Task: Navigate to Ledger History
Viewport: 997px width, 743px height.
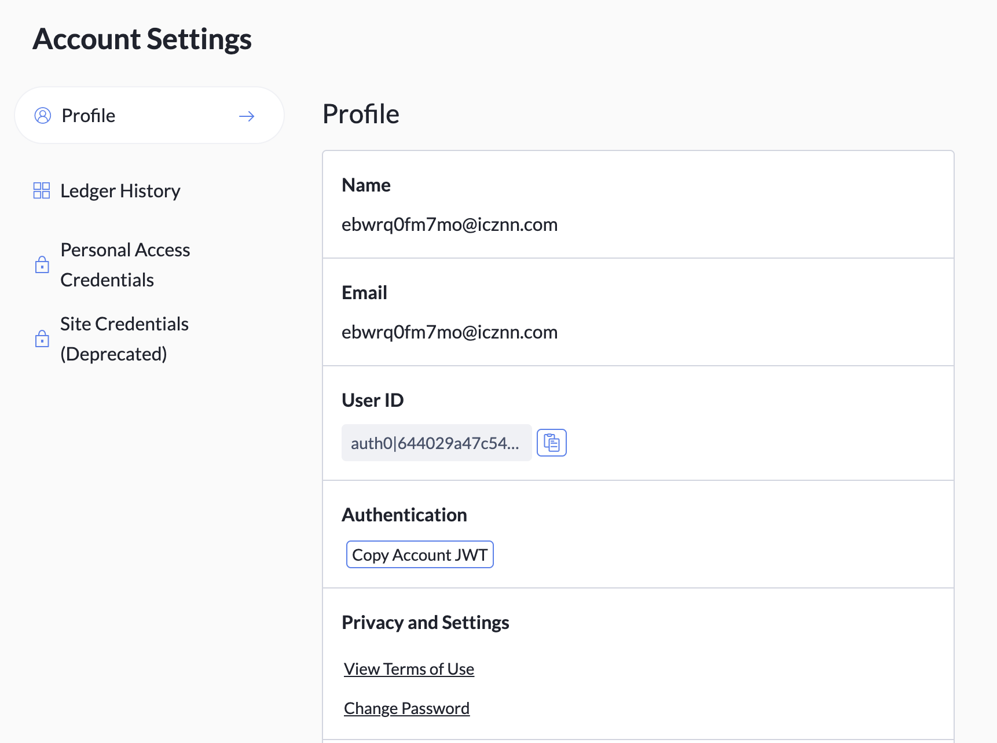Action: [x=120, y=190]
